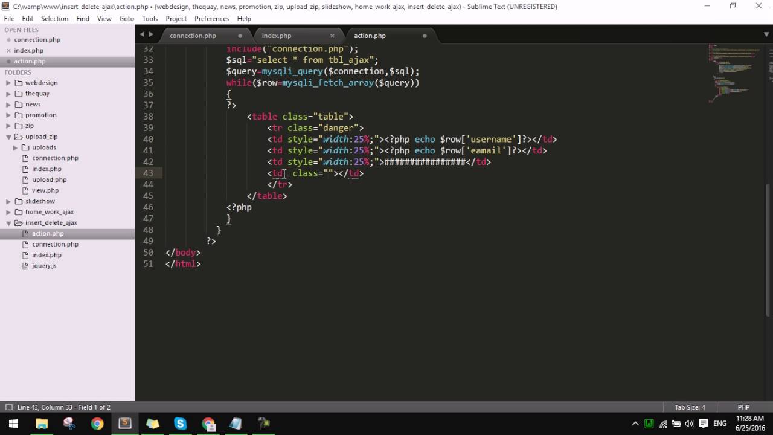This screenshot has height=435, width=773.
Task: Close action.php via its Open Files dot
Action: [x=8, y=62]
